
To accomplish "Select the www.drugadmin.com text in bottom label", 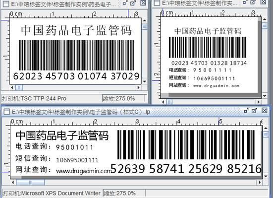I will pos(84,171).
